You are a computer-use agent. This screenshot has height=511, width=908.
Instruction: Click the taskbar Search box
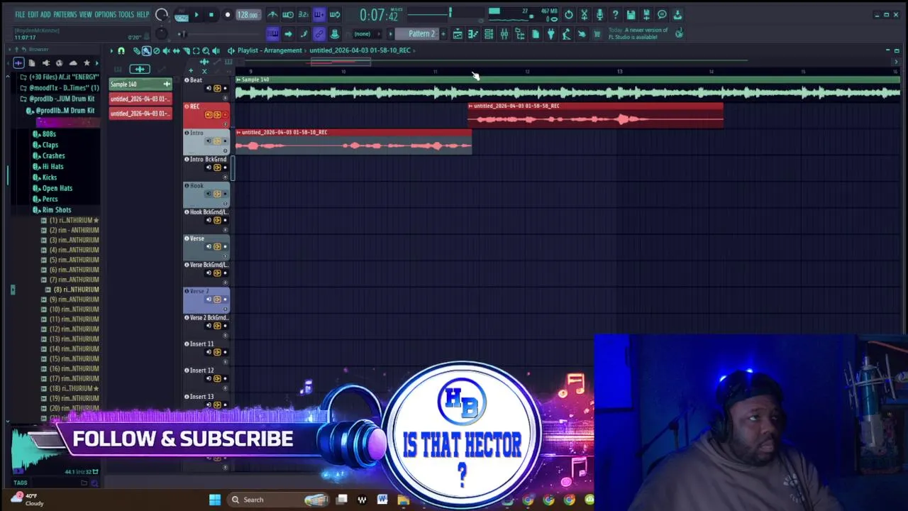(279, 500)
